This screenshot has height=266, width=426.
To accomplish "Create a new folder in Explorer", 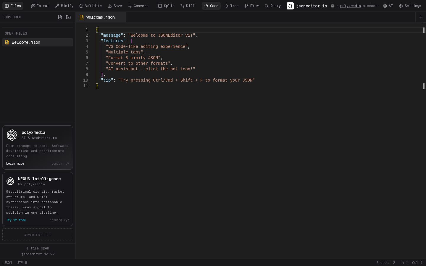I will [68, 17].
